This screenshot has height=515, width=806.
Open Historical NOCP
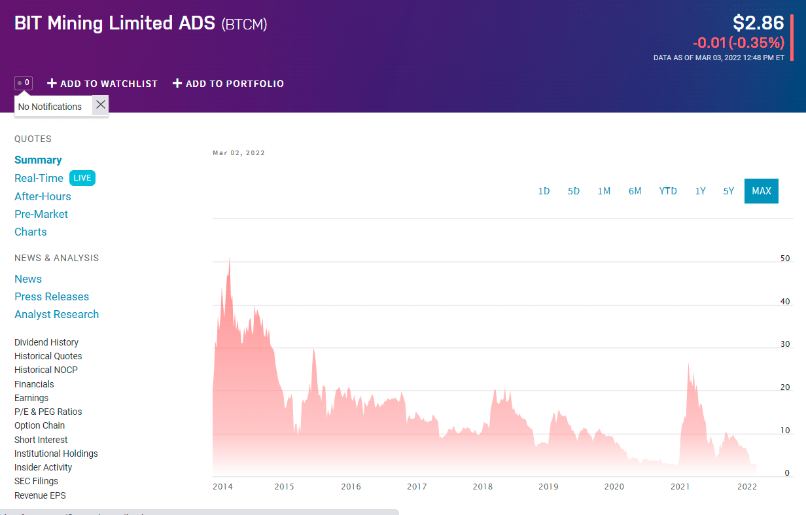(46, 370)
